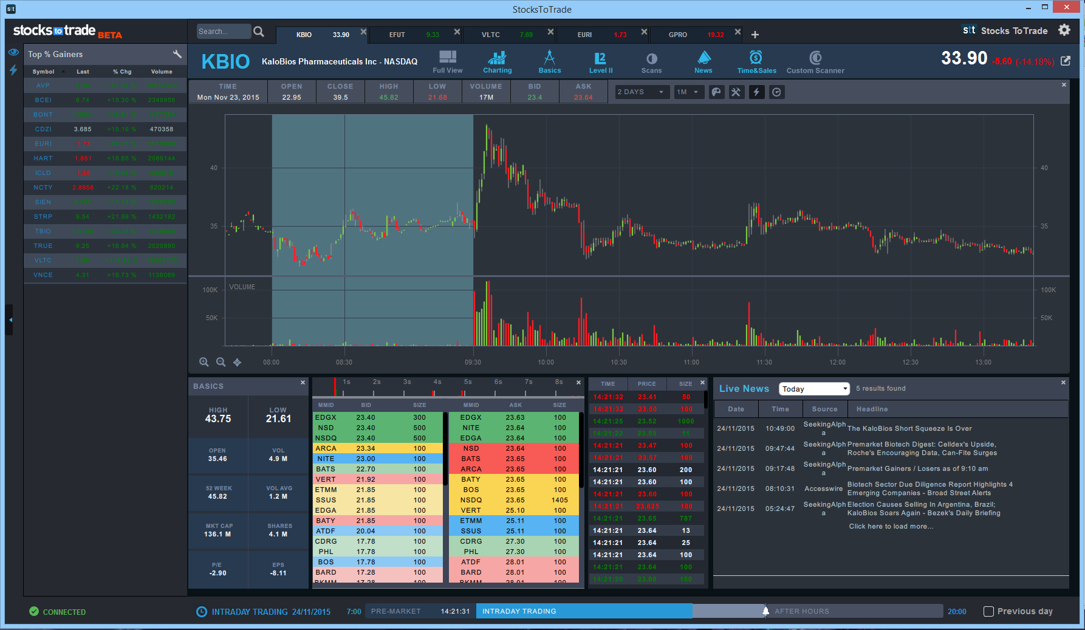Click Time&Sales scrollbar
The width and height of the screenshot is (1085, 630).
click(705, 400)
